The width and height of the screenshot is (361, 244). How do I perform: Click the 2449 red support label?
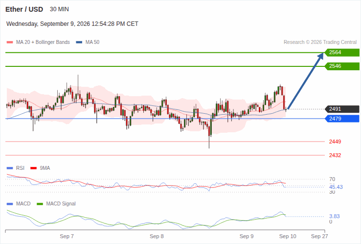click(335, 142)
